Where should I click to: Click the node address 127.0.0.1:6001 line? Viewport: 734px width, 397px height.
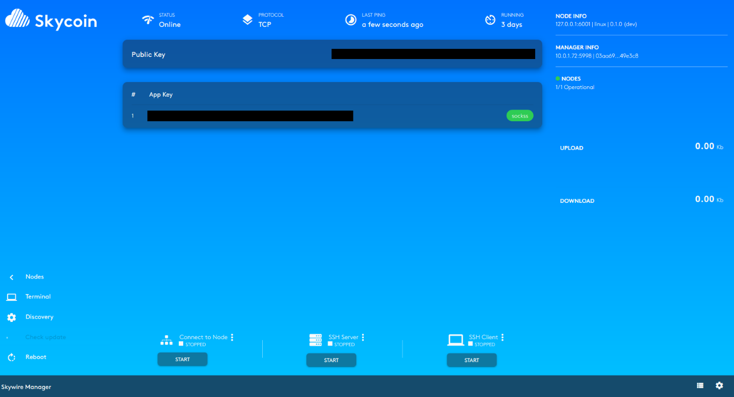pos(596,24)
